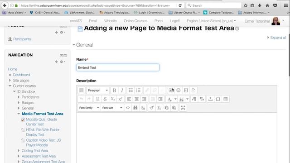Align text right in editor

click(144, 99)
